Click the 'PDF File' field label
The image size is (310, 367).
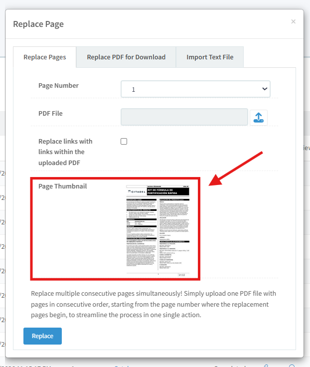[50, 114]
